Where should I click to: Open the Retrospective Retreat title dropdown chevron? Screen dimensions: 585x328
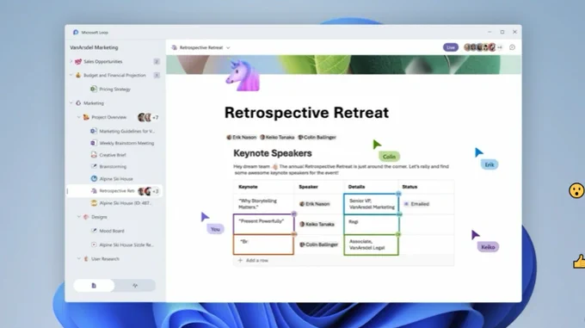(228, 47)
